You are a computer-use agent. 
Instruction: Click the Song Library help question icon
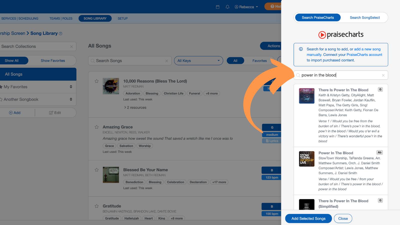tap(60, 33)
